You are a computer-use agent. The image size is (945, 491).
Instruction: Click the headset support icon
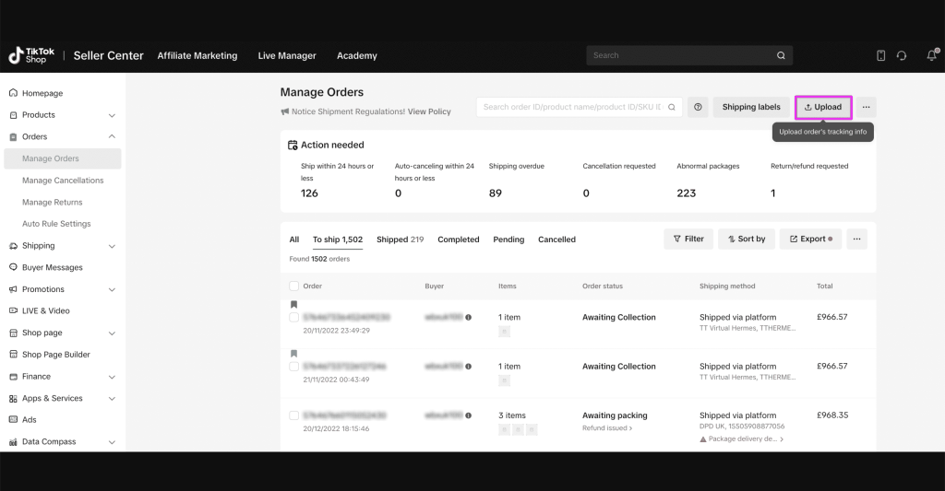tap(902, 55)
